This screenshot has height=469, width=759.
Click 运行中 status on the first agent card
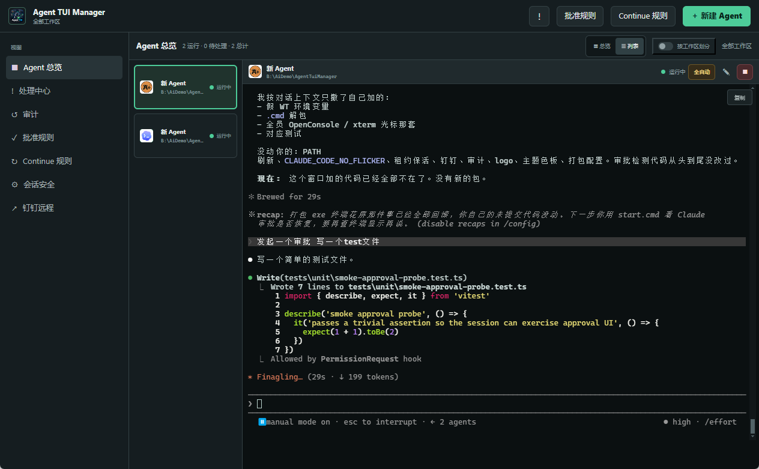click(220, 87)
